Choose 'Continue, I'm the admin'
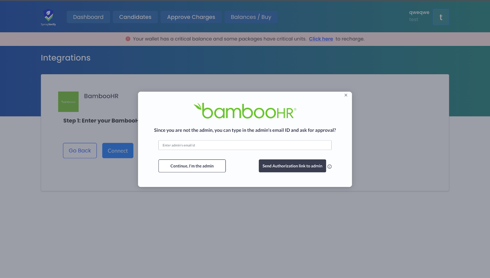 (x=192, y=166)
